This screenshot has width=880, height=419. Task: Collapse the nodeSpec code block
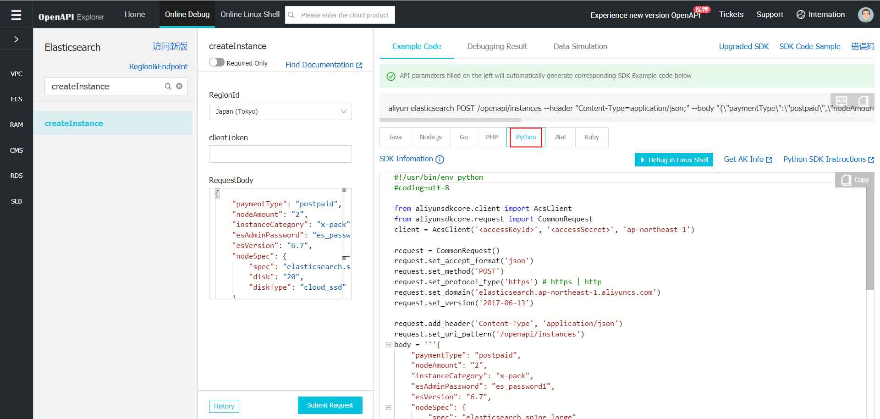389,407
